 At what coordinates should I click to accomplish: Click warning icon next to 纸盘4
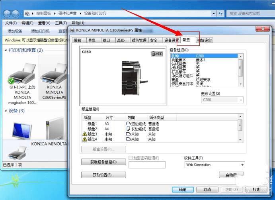[x=85, y=139]
